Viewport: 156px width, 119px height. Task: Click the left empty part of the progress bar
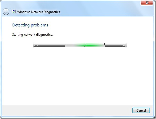pos(49,45)
